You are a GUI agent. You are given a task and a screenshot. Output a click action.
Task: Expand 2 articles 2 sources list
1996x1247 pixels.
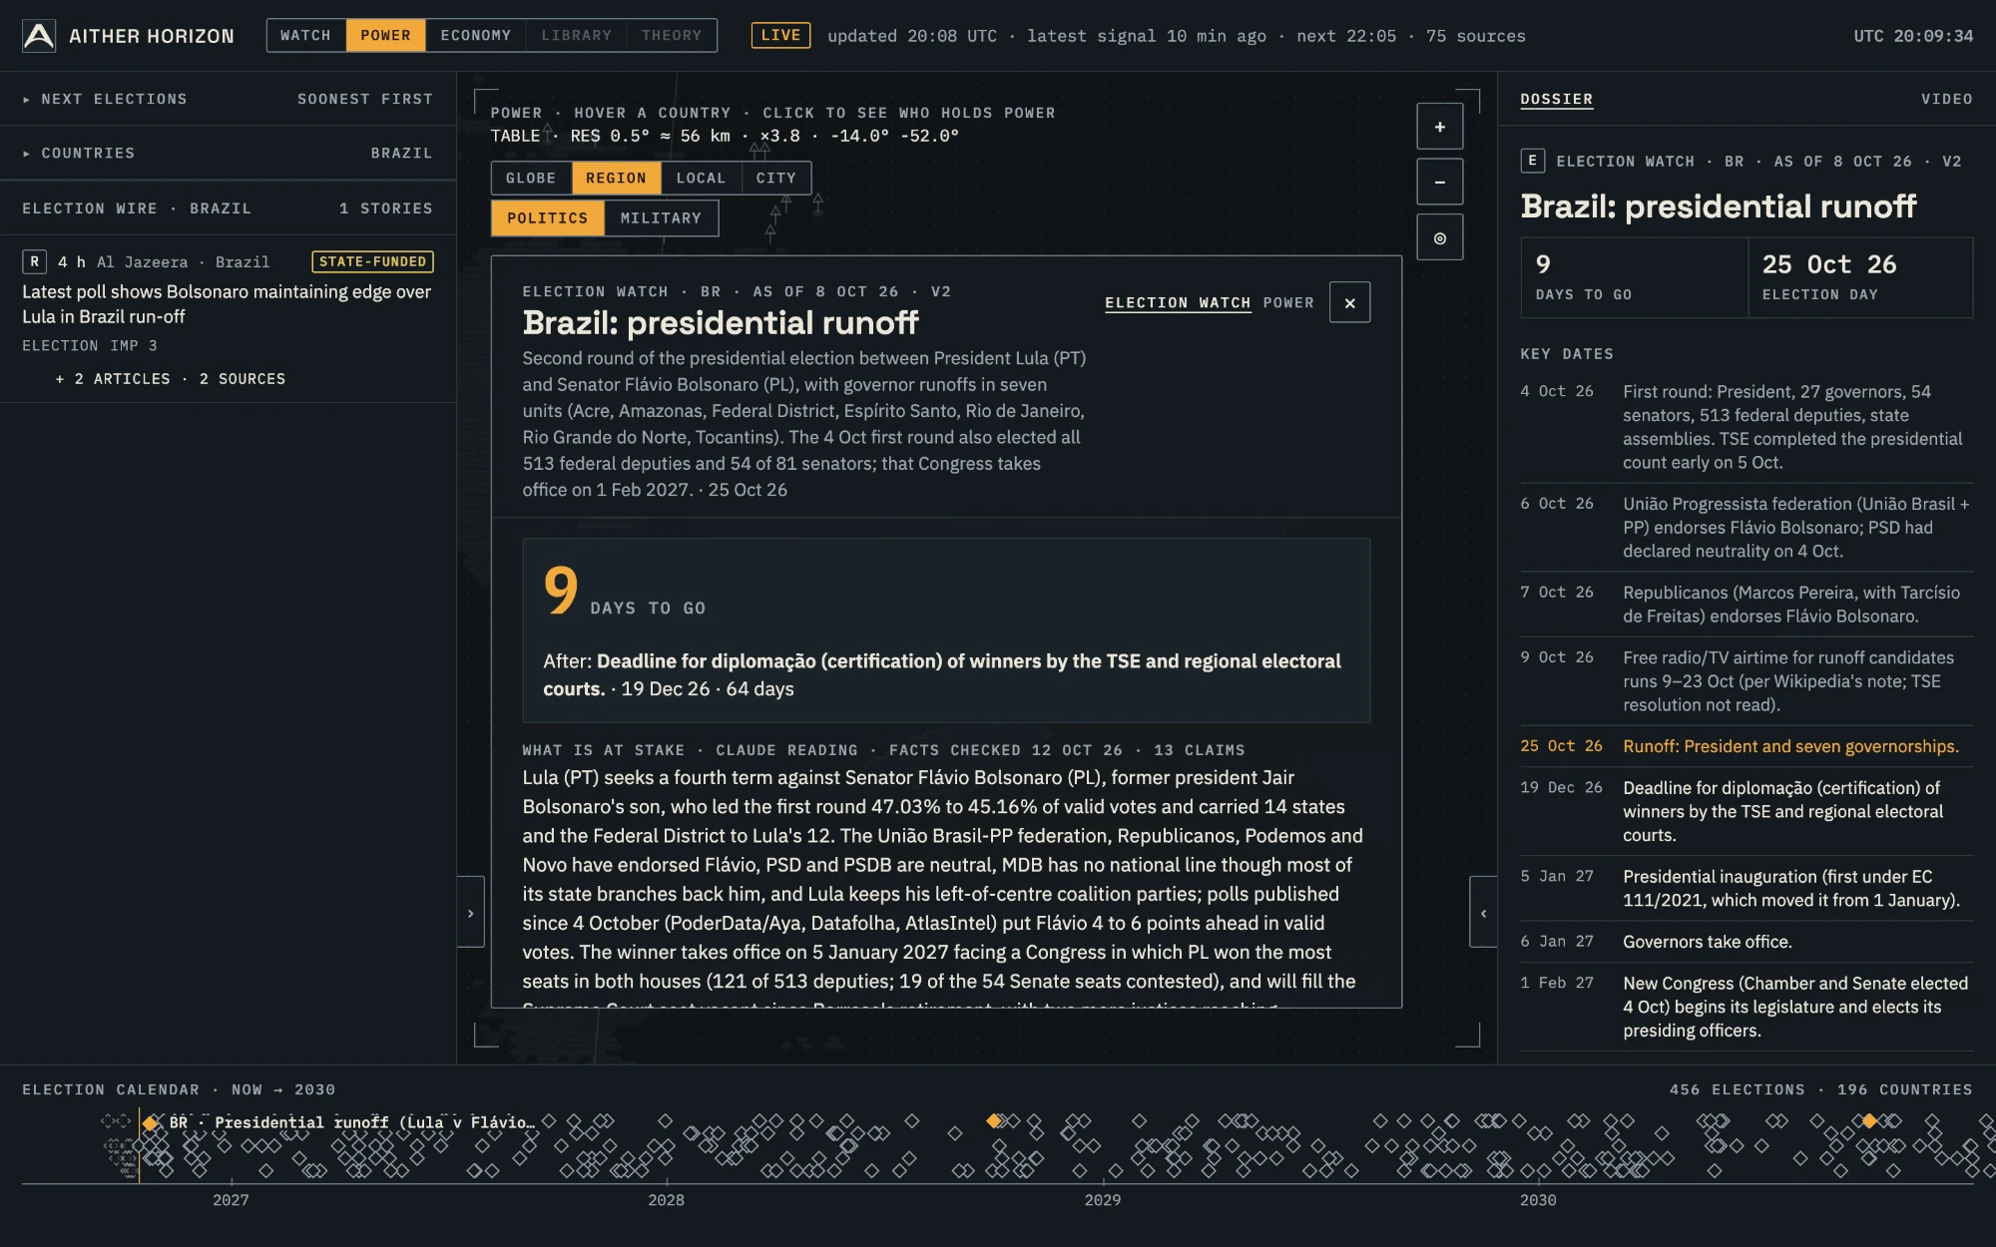click(171, 379)
